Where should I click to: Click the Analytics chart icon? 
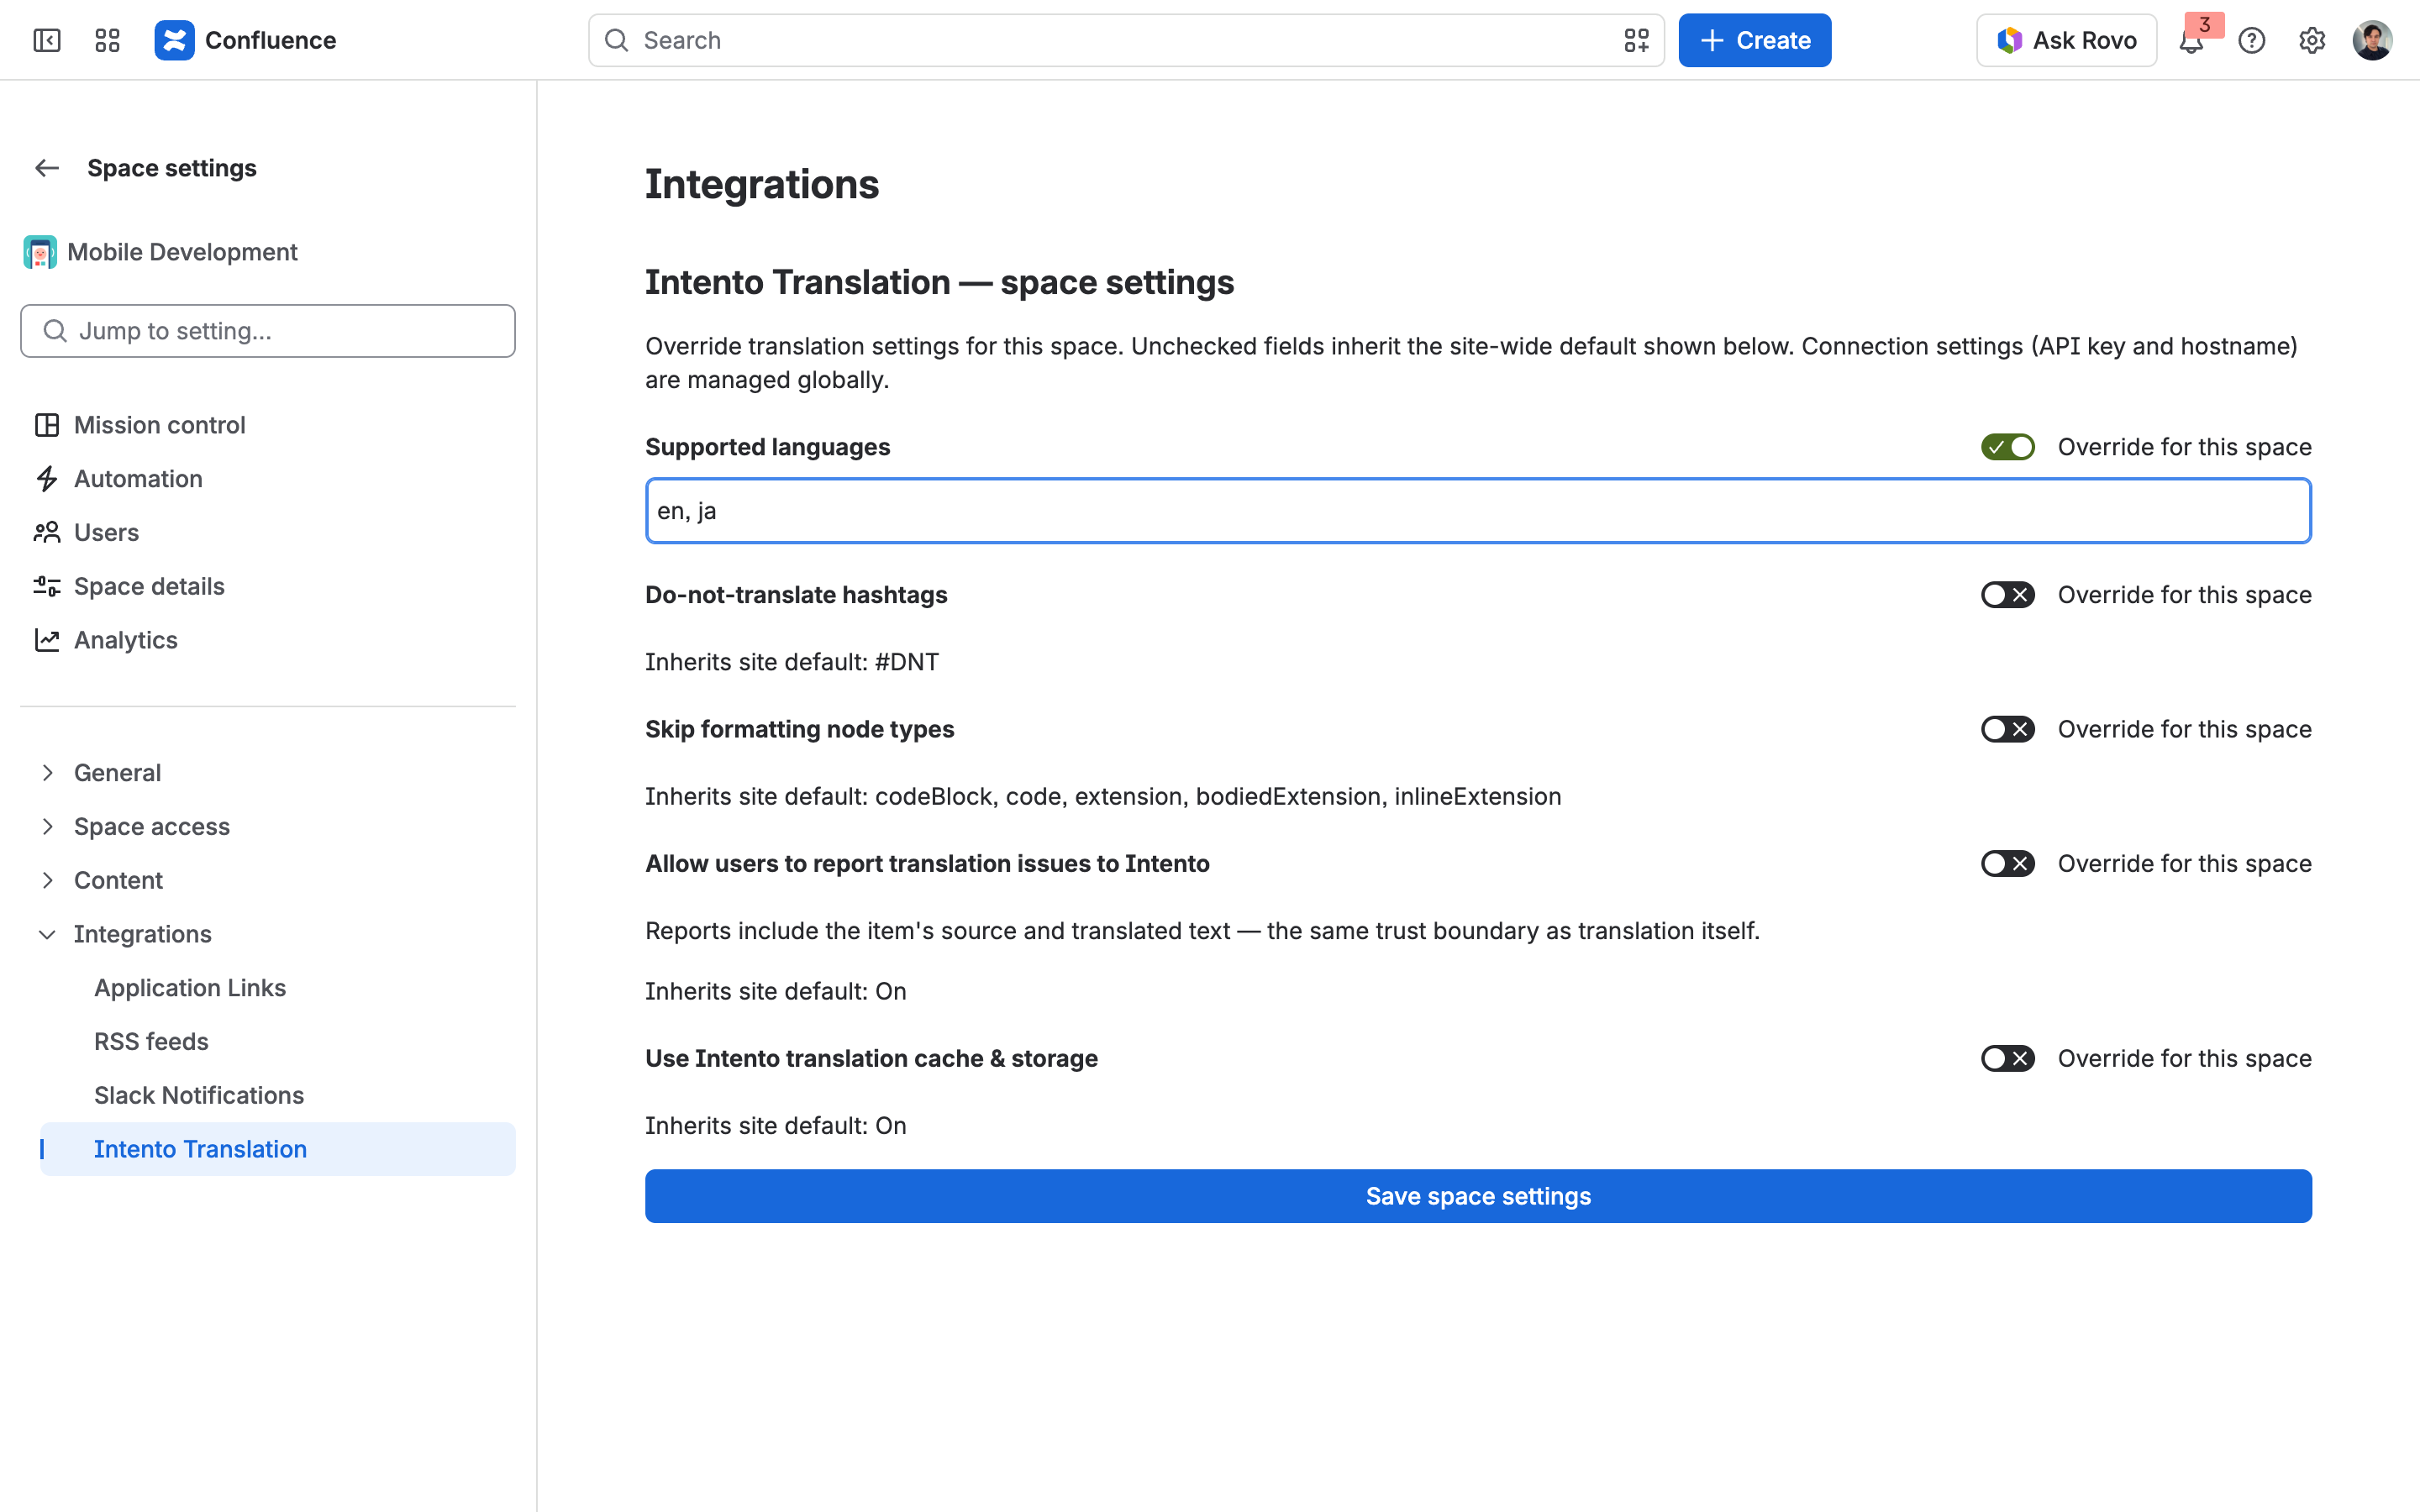47,640
